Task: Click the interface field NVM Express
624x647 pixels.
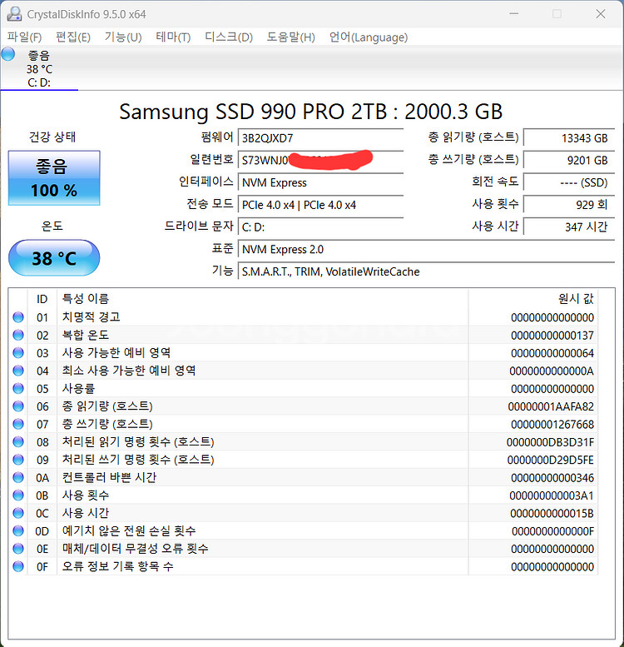Action: pyautogui.click(x=320, y=182)
